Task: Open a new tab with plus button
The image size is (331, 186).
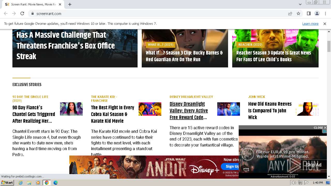Action: pyautogui.click(x=70, y=4)
